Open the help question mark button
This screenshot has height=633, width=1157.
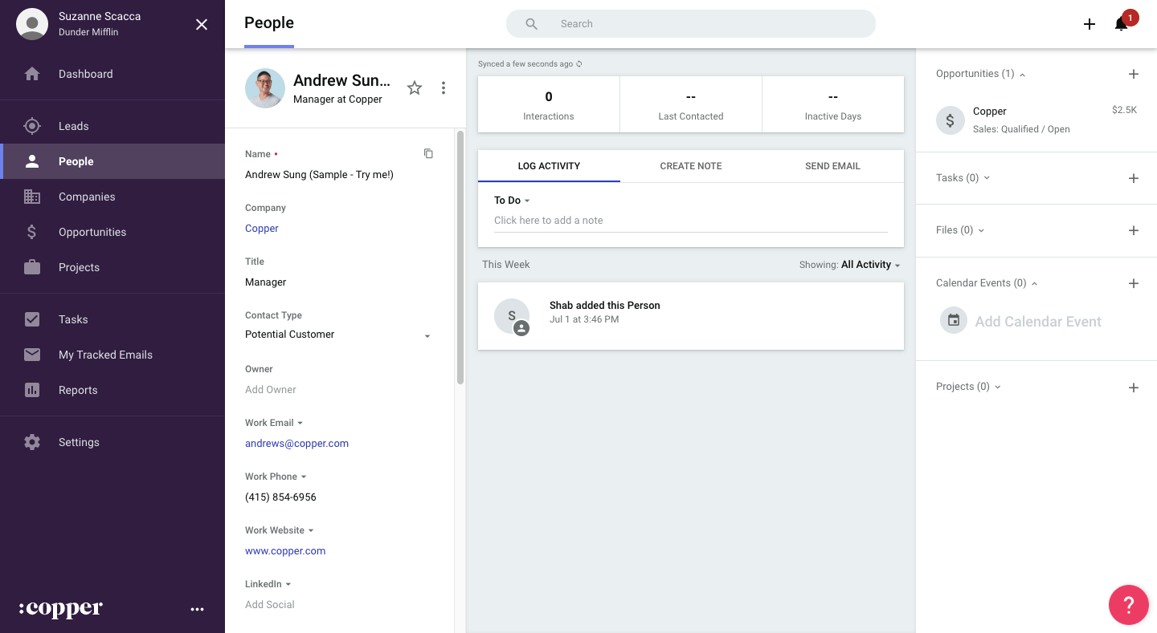1129,605
